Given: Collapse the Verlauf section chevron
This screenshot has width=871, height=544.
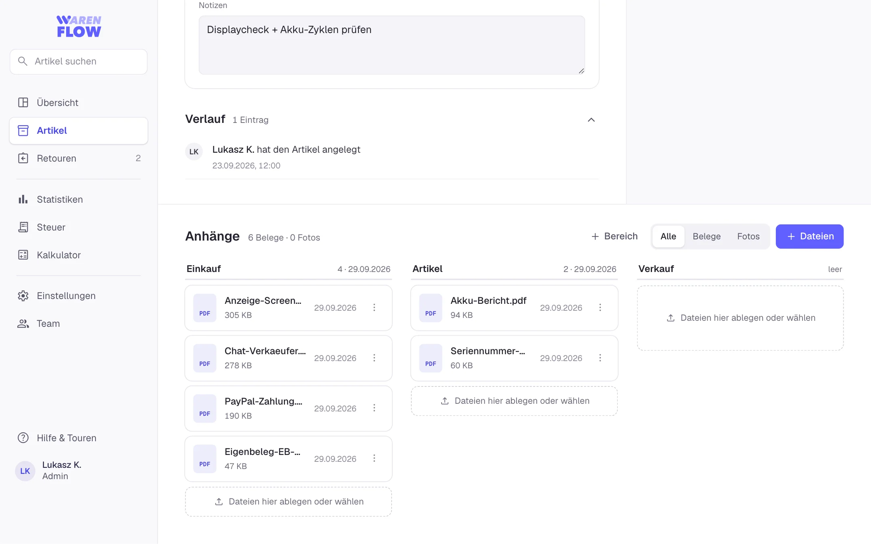Looking at the screenshot, I should pos(591,120).
